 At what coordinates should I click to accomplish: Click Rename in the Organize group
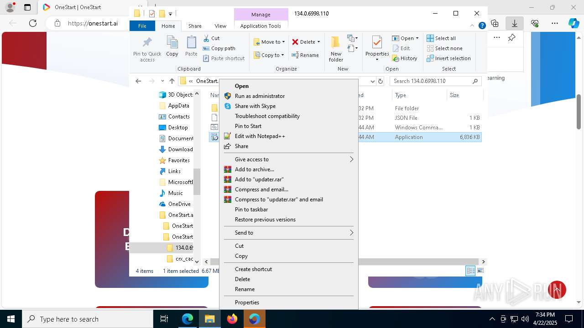coord(305,55)
